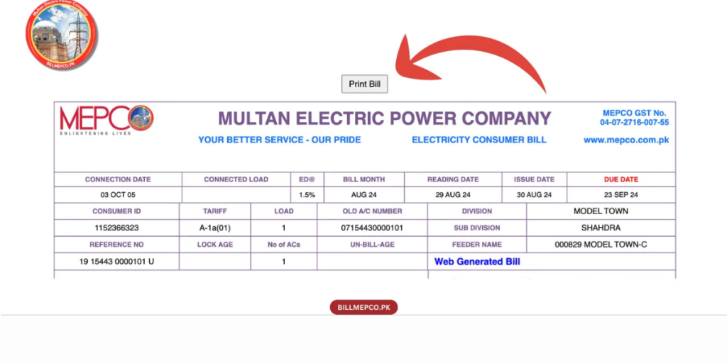
Task: Click the Web Generated Bill text
Action: 477,262
